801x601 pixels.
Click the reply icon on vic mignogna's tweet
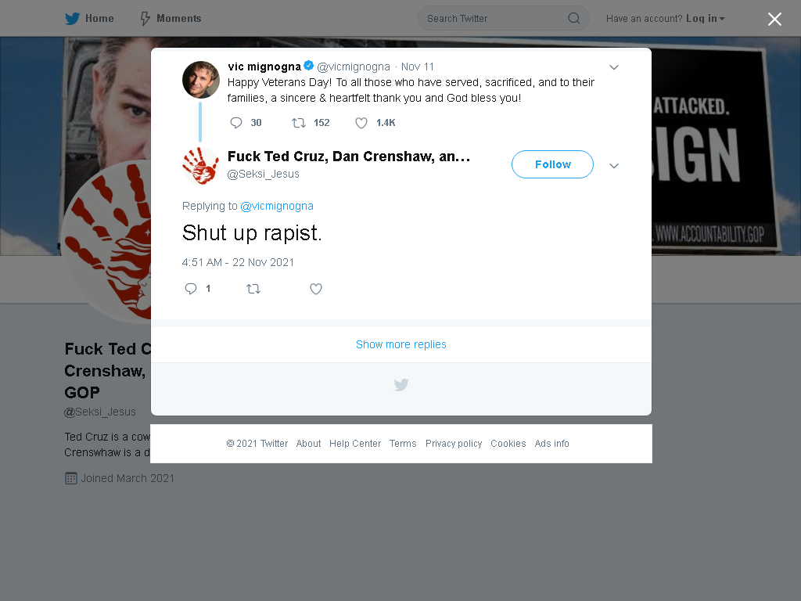click(x=236, y=123)
